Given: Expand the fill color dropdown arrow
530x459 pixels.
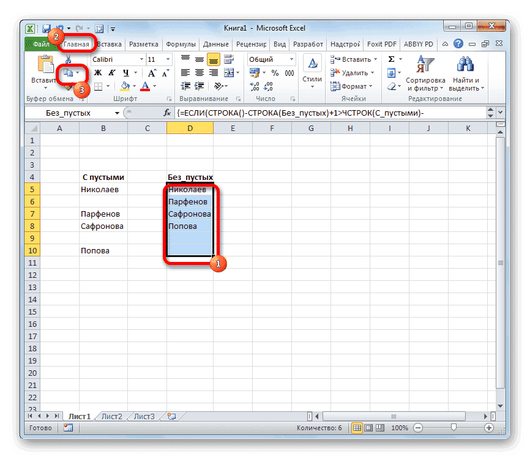Looking at the screenshot, I should 133,85.
